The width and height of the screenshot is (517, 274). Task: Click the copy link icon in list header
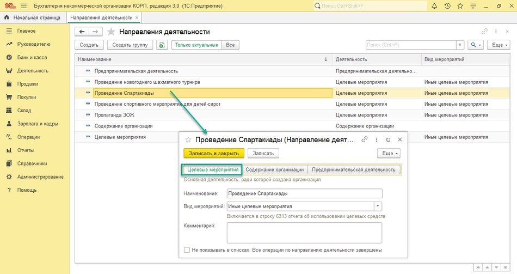pyautogui.click(x=484, y=32)
